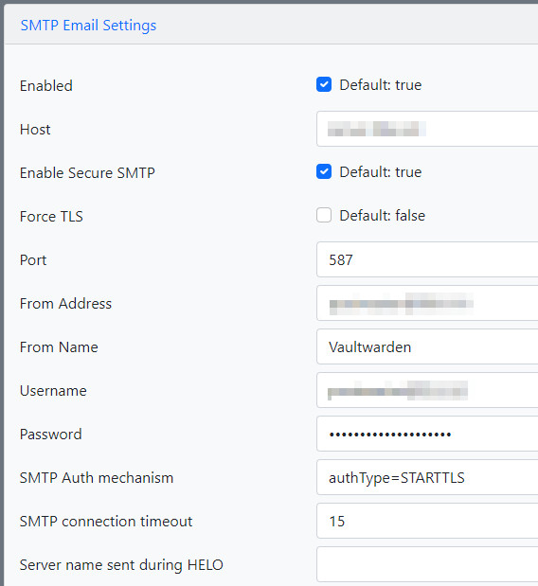Click the 'Default: false' text beside Force TLS

coord(382,216)
